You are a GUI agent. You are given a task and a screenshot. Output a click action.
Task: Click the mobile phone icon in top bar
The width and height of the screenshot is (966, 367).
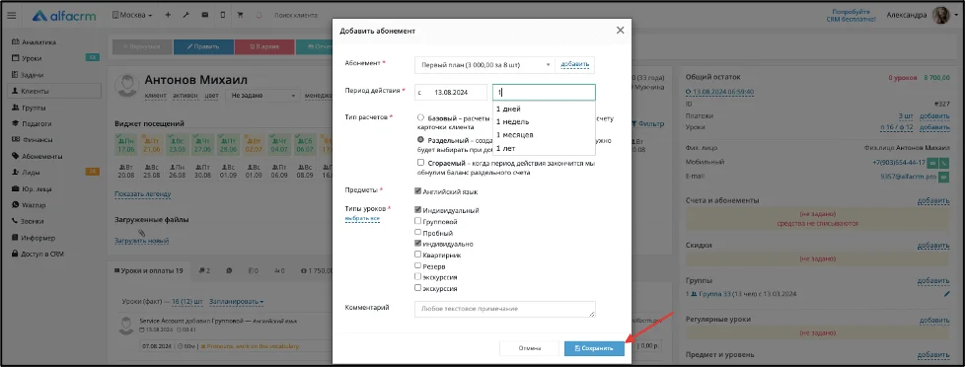223,15
